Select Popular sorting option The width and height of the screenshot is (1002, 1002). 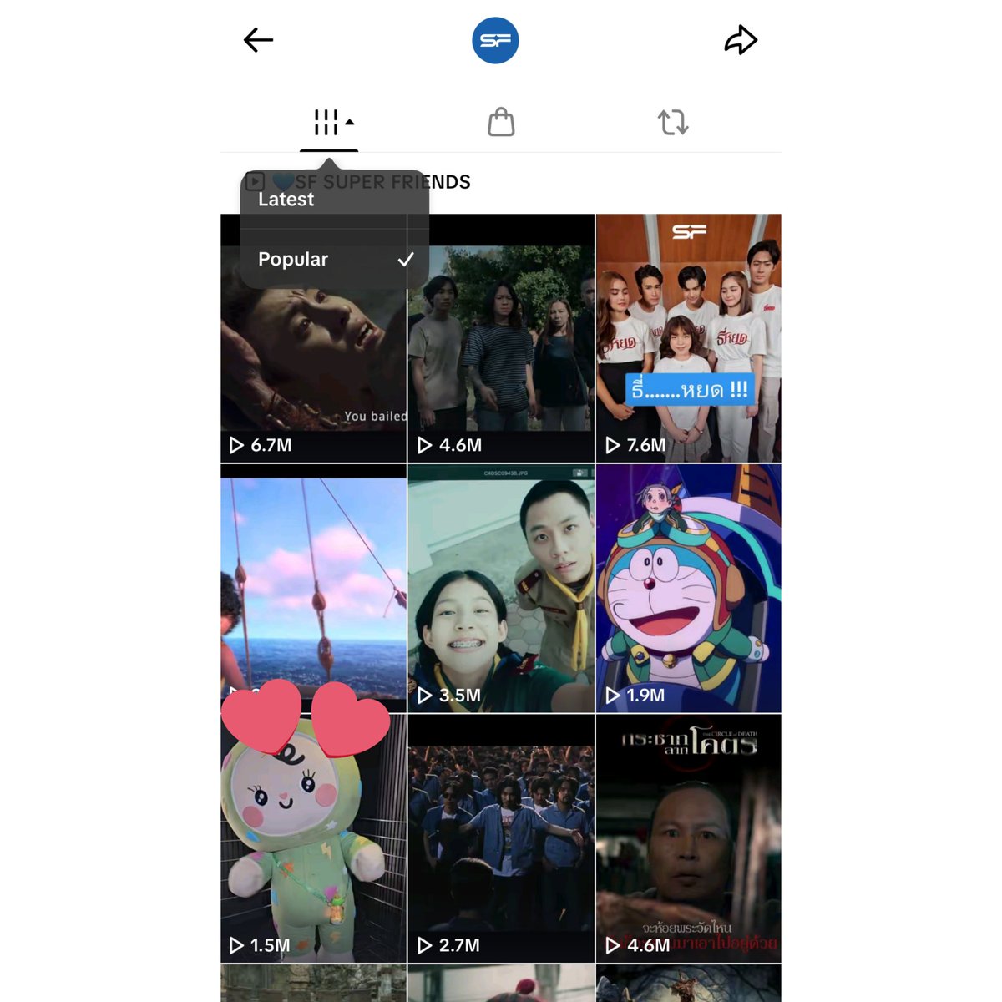[x=335, y=259]
